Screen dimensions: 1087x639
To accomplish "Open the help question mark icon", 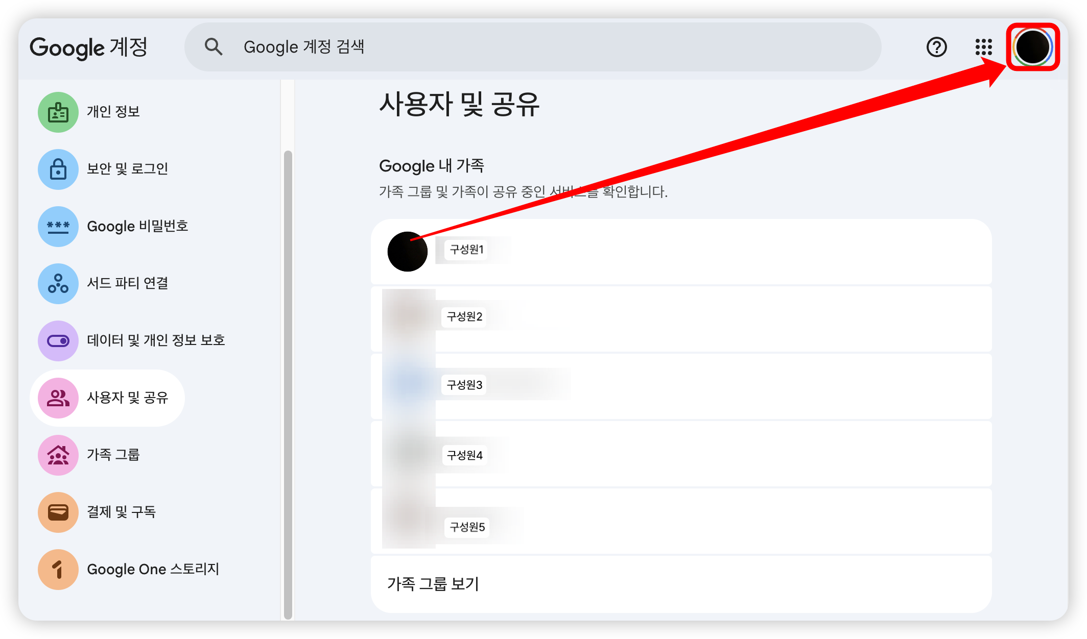I will (x=936, y=47).
